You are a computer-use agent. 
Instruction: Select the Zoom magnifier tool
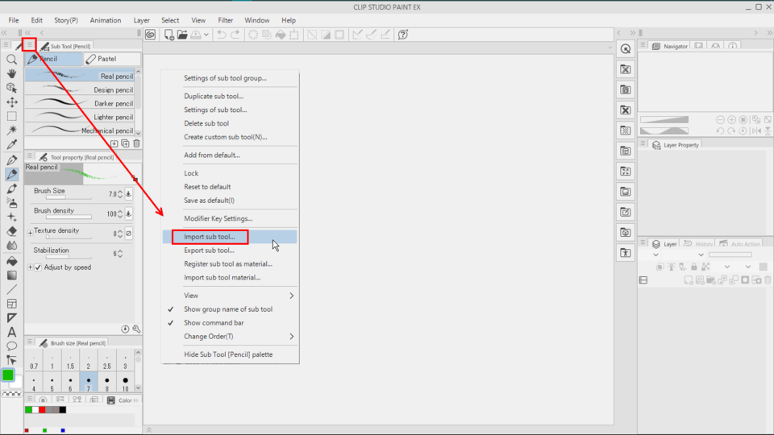[x=12, y=60]
